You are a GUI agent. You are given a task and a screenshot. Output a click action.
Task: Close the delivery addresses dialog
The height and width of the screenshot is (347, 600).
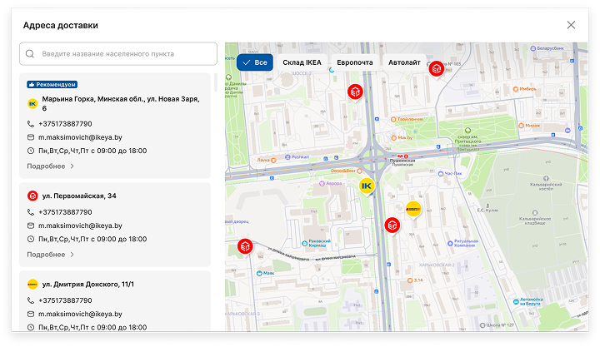571,25
